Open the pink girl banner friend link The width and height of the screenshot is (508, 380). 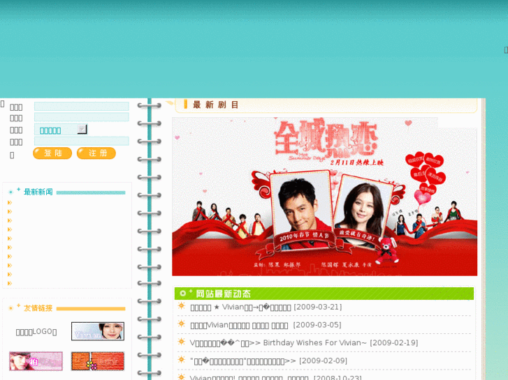36,361
